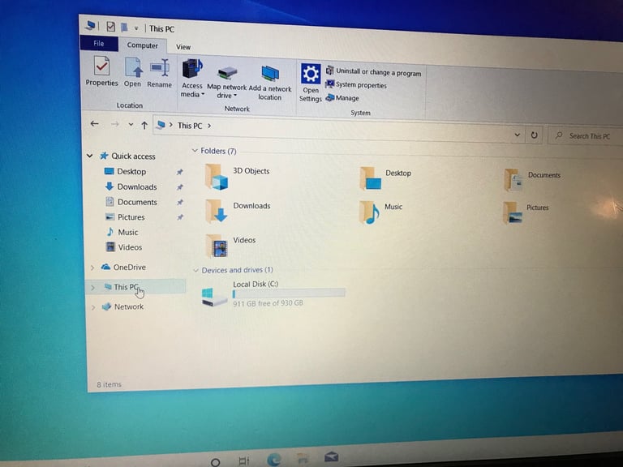This screenshot has height=467, width=623.
Task: Click the Task View taskbar icon
Action: click(243, 461)
